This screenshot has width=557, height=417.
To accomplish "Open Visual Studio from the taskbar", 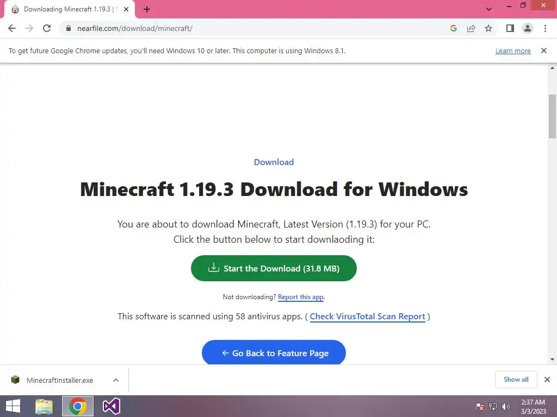I will [x=112, y=406].
